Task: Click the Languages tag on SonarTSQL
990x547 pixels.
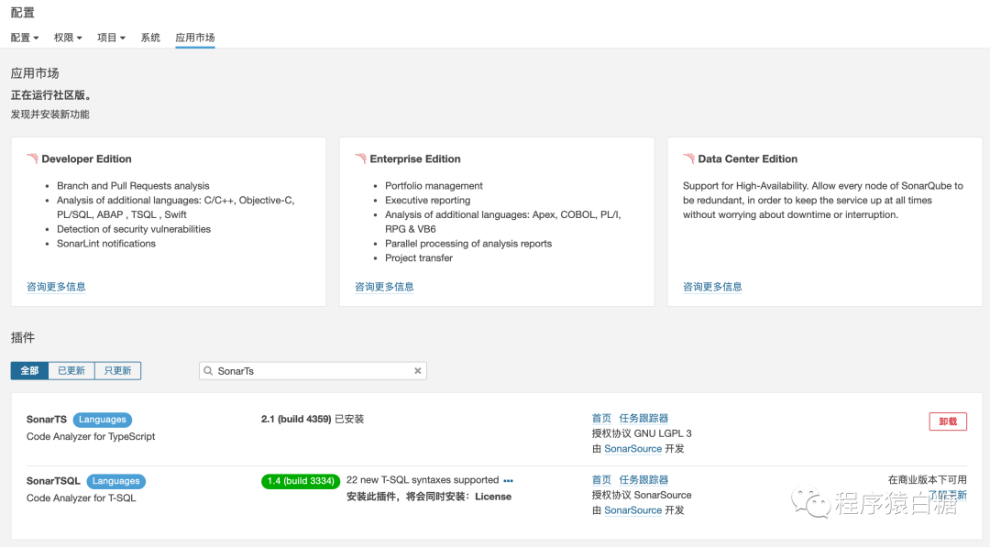Action: point(116,481)
